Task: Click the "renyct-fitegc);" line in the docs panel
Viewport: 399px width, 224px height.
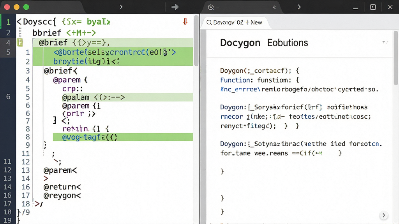Action: [248, 126]
